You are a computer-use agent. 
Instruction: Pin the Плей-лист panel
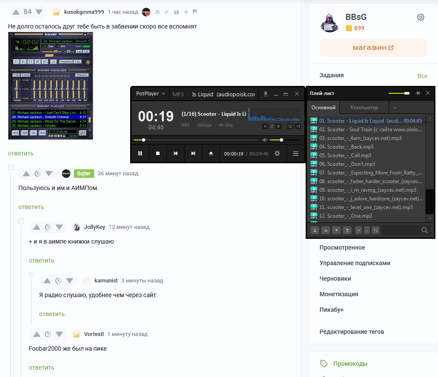(x=418, y=93)
